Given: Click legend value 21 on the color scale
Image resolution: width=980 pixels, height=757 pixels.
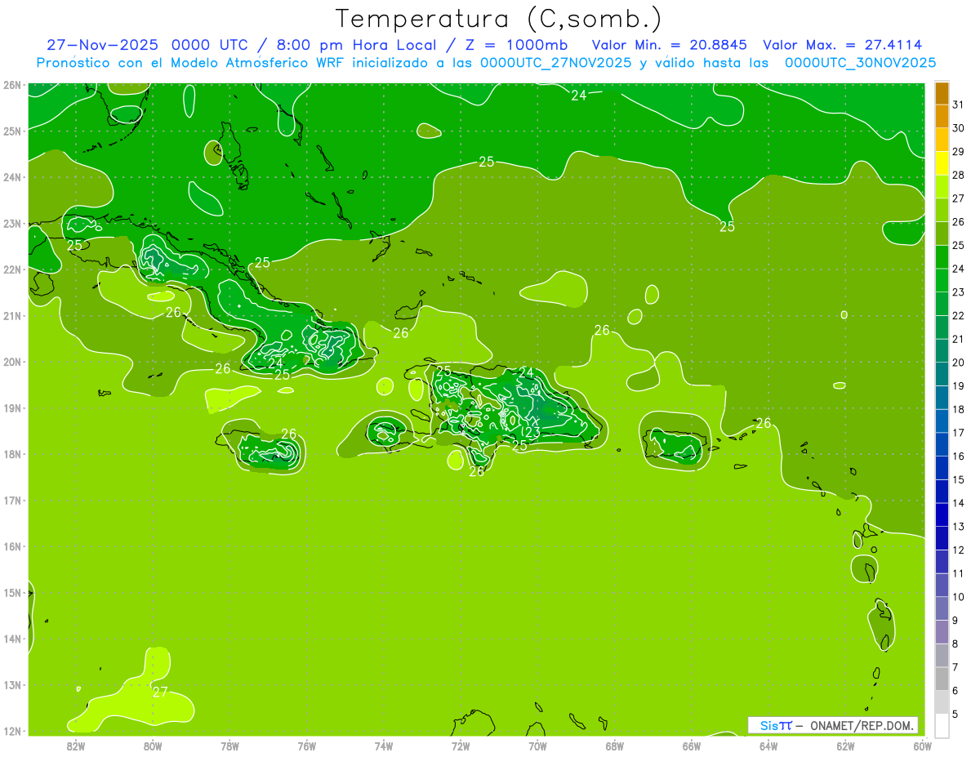Looking at the screenshot, I should coord(958,339).
